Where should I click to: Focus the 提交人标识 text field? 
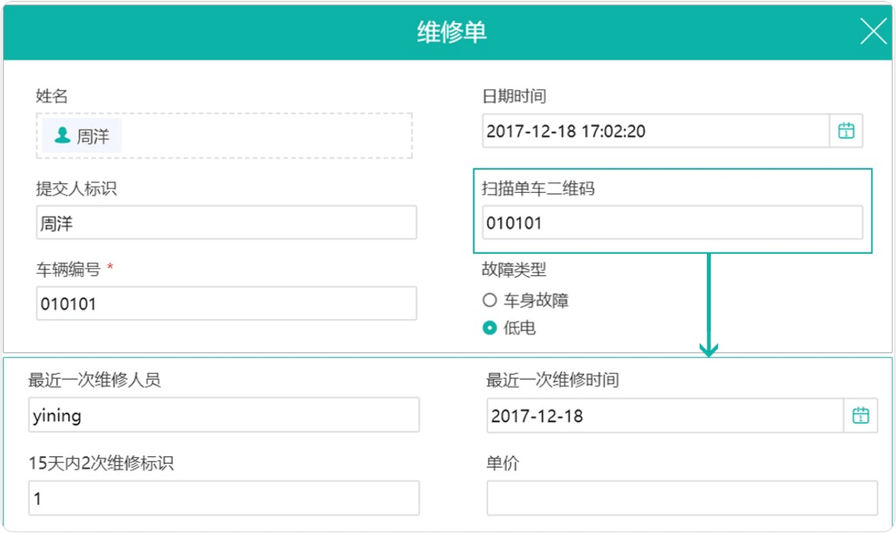tap(226, 223)
